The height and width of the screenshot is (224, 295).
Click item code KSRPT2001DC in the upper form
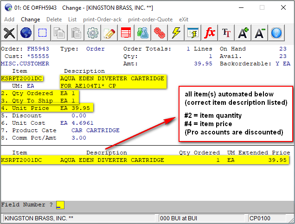(21, 78)
